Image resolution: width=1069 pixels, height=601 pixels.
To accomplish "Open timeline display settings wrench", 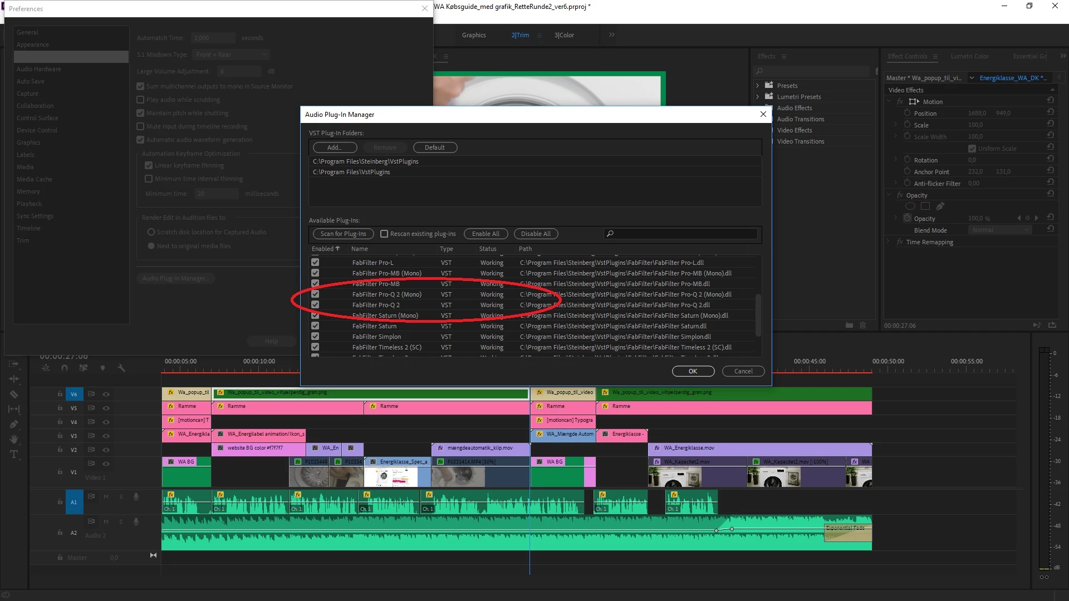I will point(121,368).
